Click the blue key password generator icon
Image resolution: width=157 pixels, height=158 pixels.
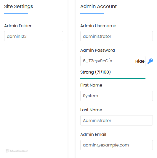click(150, 61)
